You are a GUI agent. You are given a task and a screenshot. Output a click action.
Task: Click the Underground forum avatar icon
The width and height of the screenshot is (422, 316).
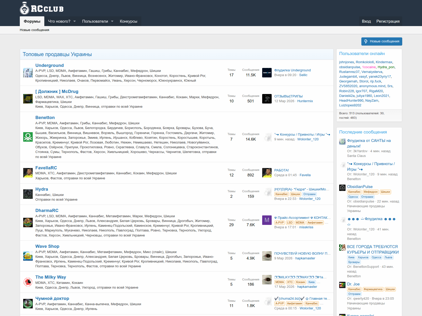(x=28, y=73)
